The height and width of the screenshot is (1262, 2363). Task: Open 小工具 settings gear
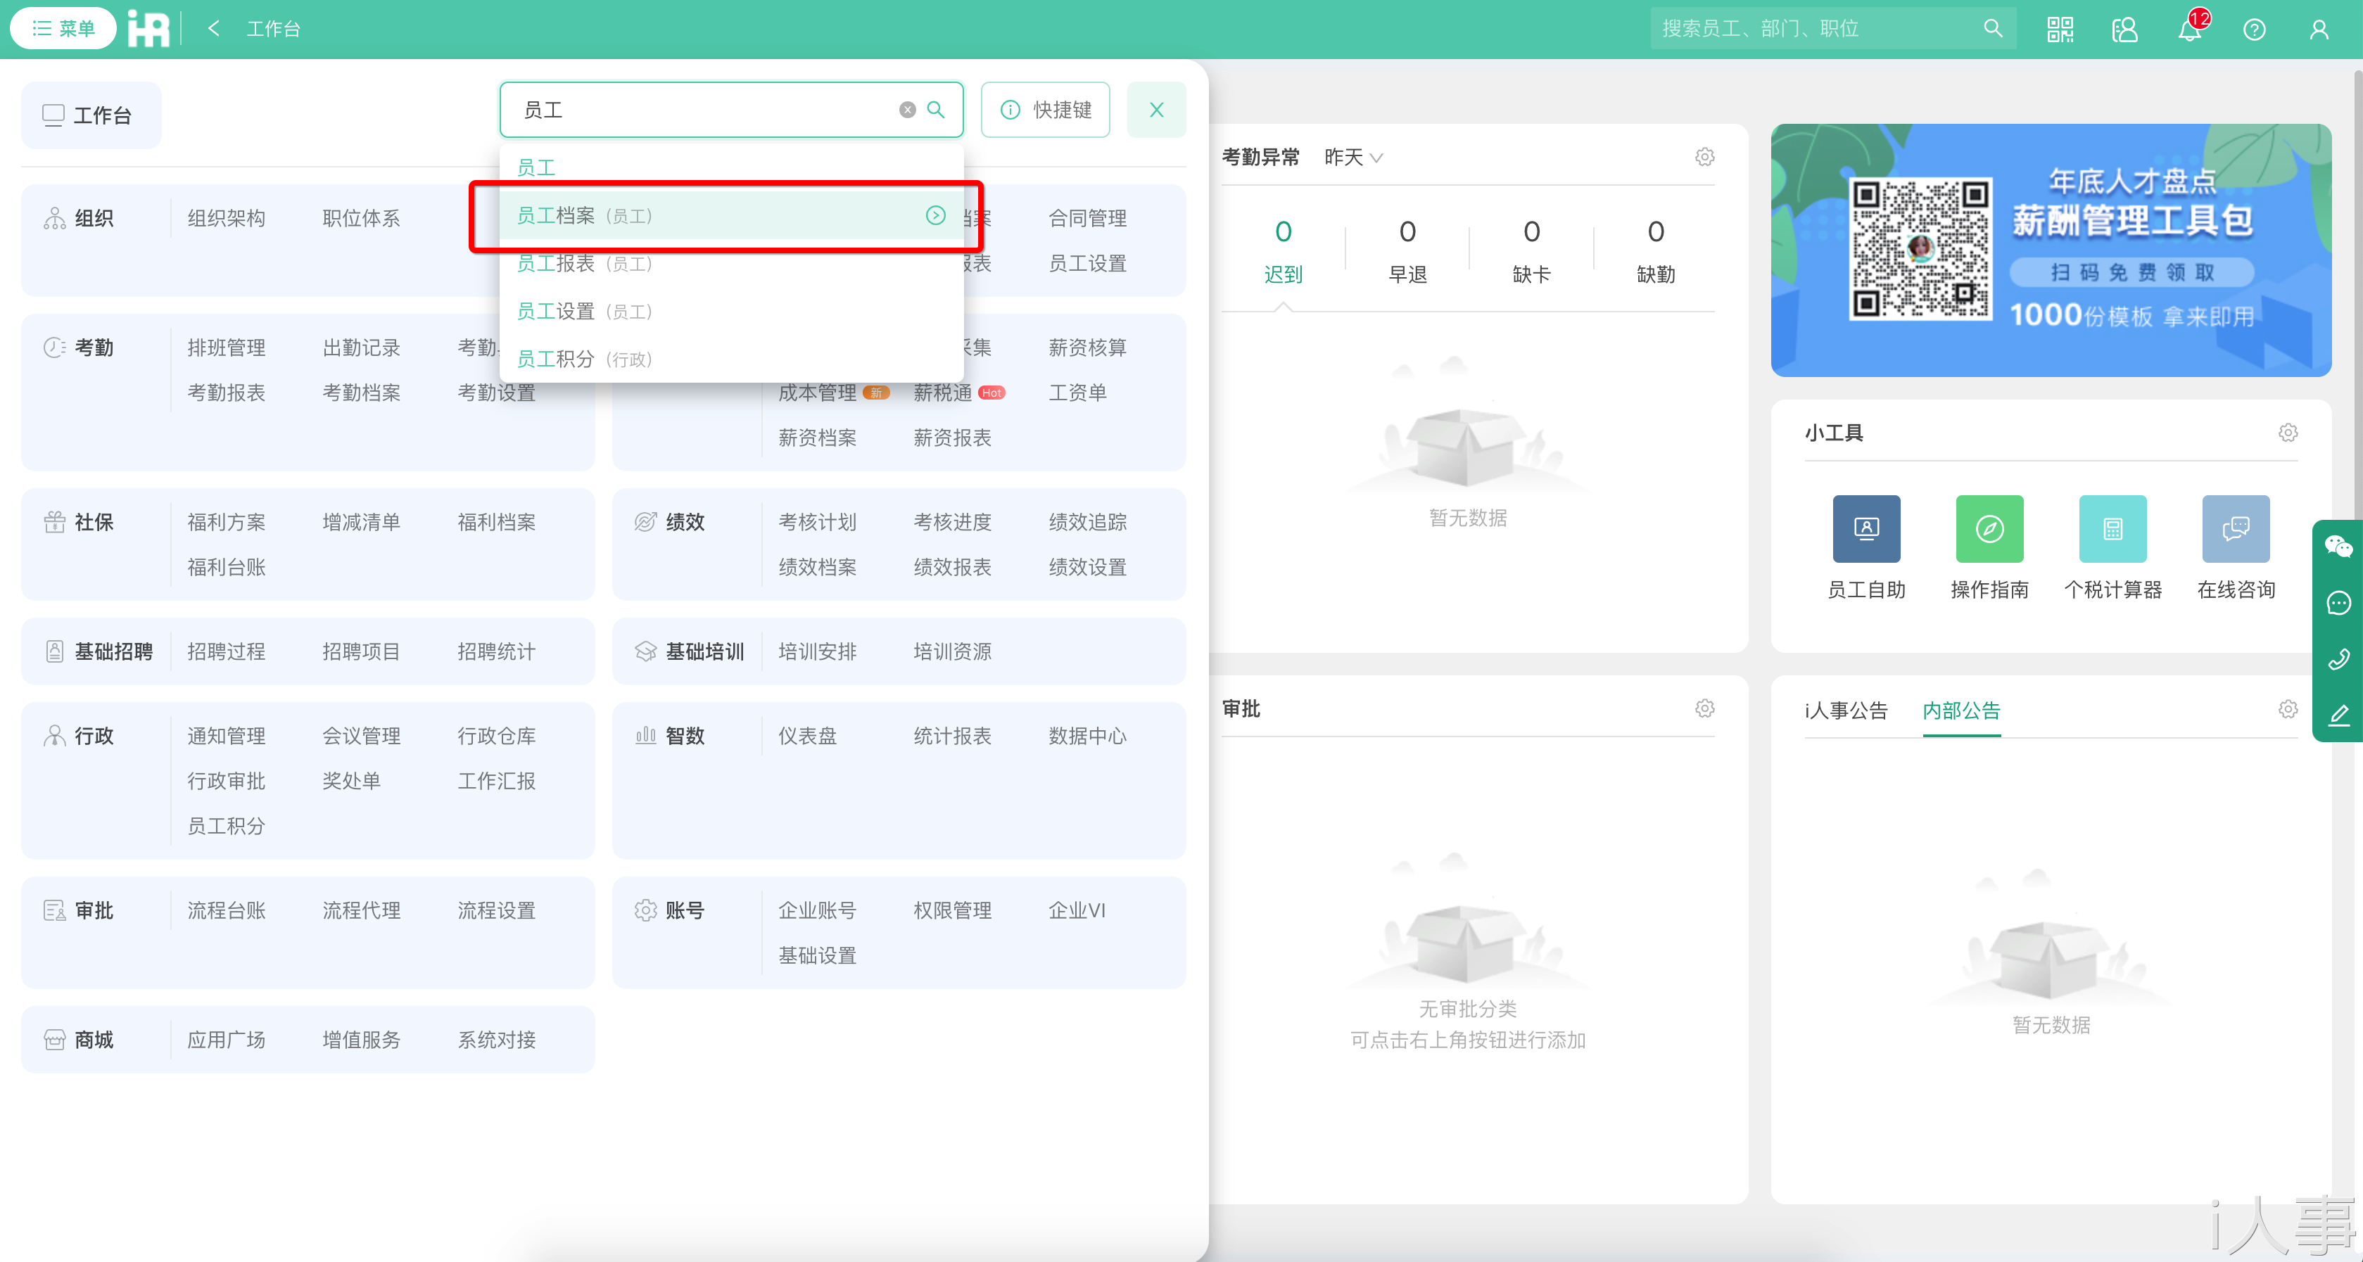click(x=2288, y=432)
